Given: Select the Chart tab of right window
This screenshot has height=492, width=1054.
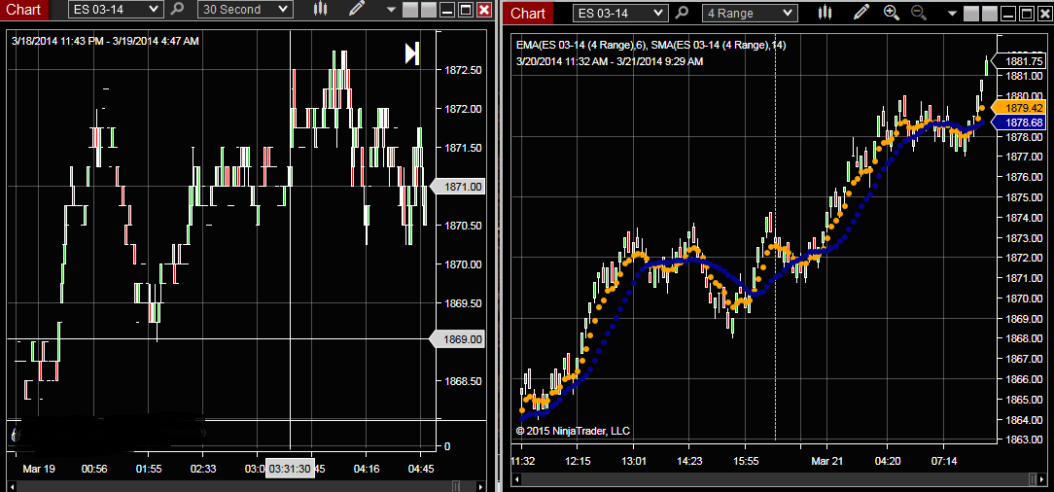Looking at the screenshot, I should coord(529,14).
